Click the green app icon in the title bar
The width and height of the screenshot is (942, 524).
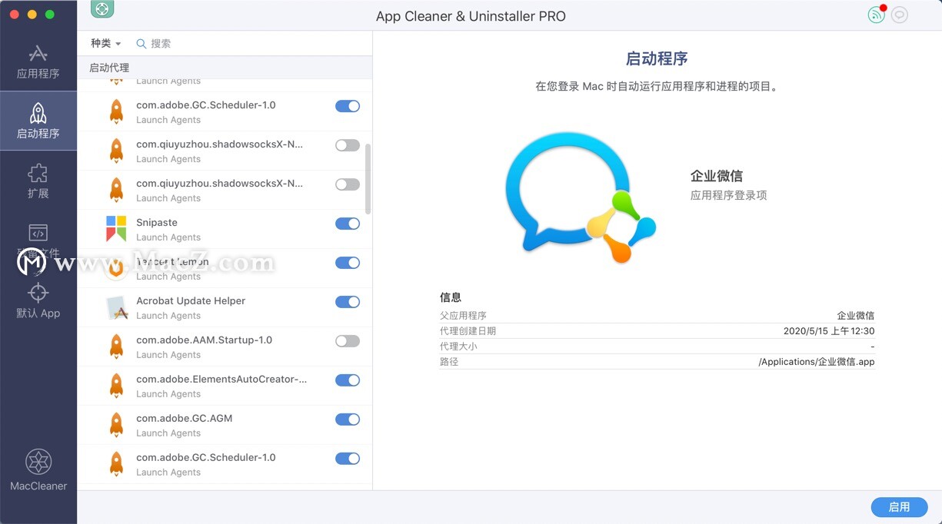tap(102, 9)
